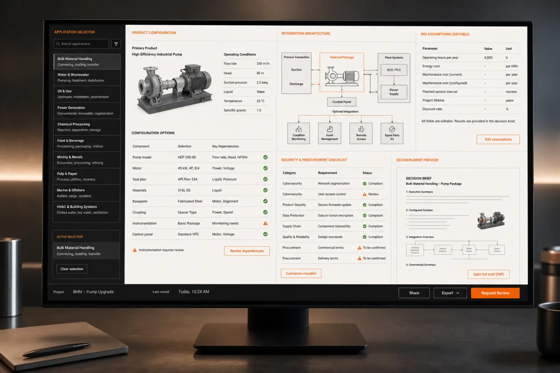Image resolution: width=560 pixels, height=373 pixels.
Task: Select Oil & Gas application
Action: click(87, 94)
